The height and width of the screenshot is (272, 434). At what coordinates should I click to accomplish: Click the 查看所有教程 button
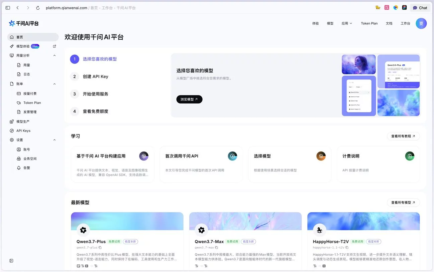pos(403,136)
